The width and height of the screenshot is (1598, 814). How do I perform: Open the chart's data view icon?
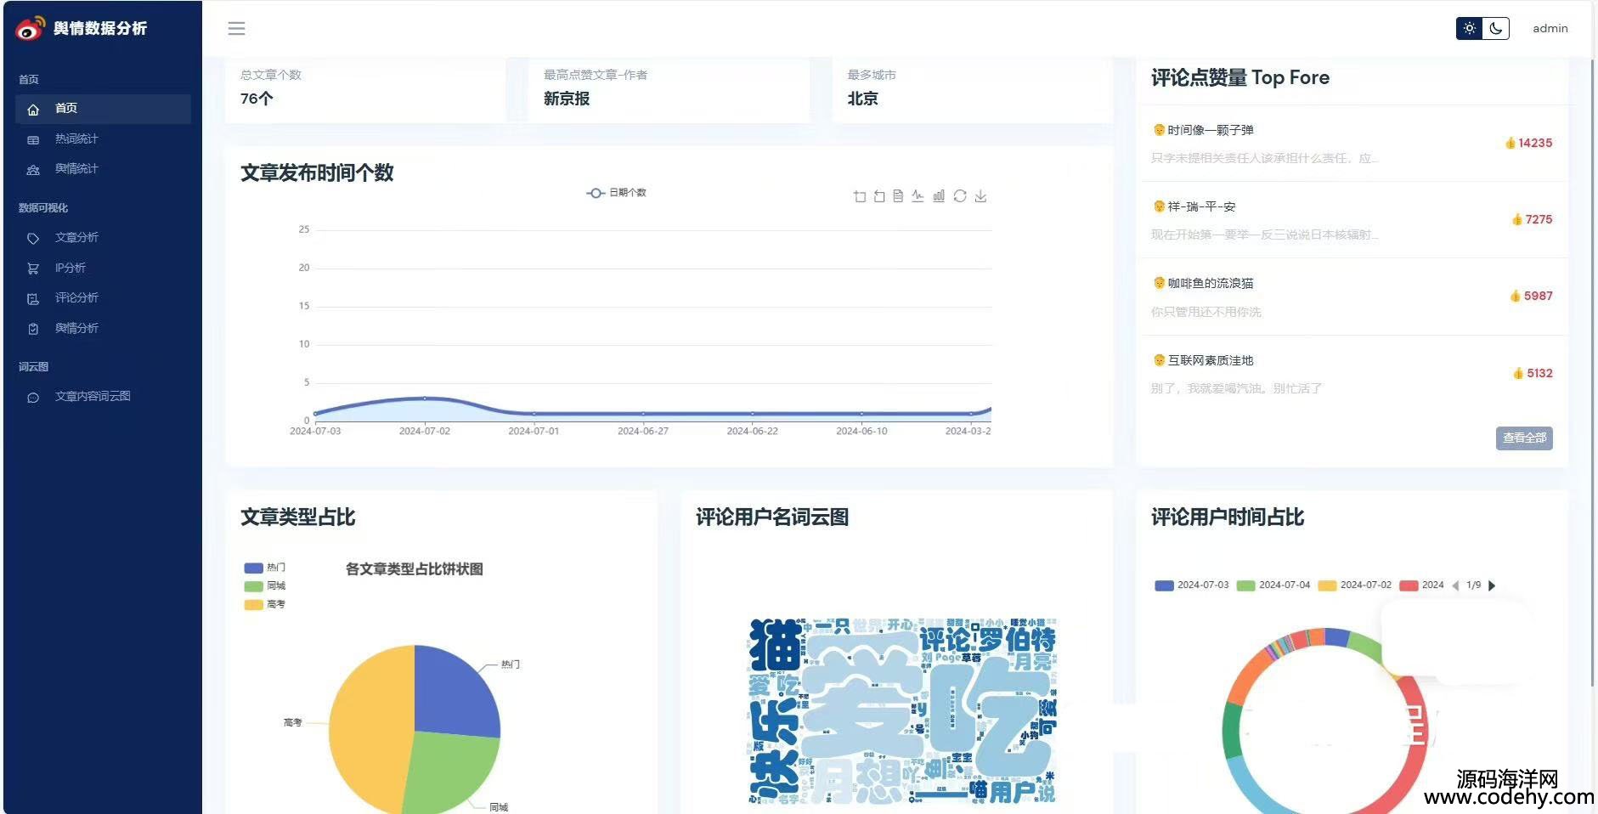898,196
